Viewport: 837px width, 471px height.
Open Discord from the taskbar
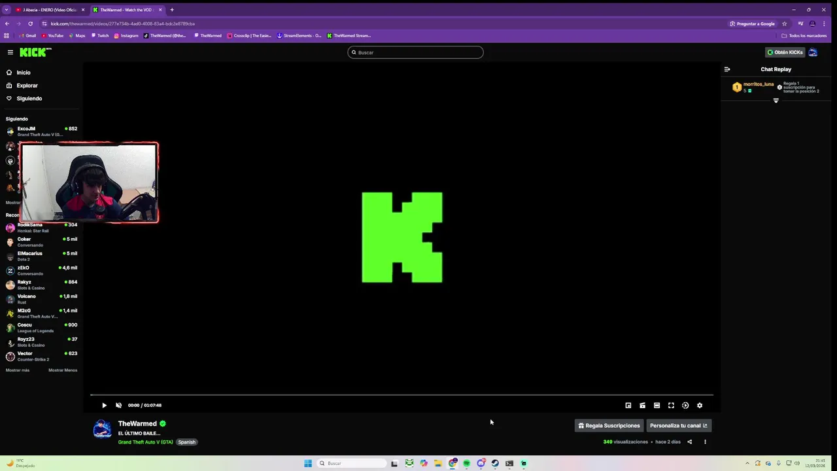481,463
